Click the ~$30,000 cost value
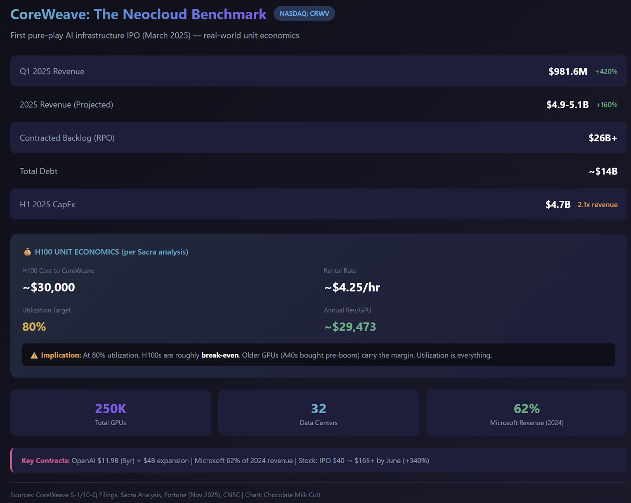Screen dimensions: 631x503 (x=49, y=287)
